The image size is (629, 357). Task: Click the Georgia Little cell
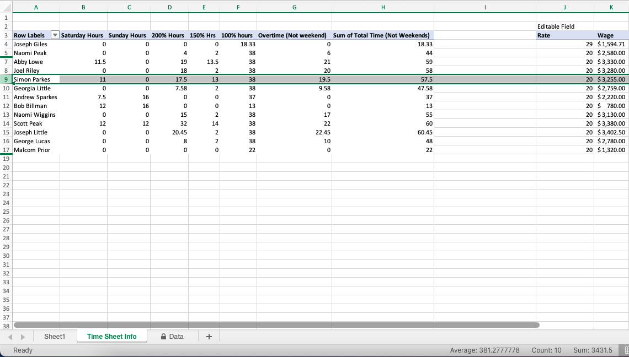pos(36,88)
